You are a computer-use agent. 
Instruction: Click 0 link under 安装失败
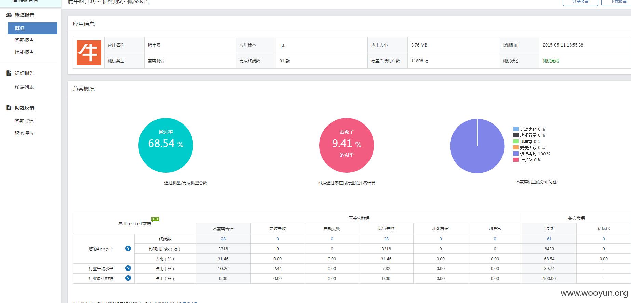click(278, 239)
